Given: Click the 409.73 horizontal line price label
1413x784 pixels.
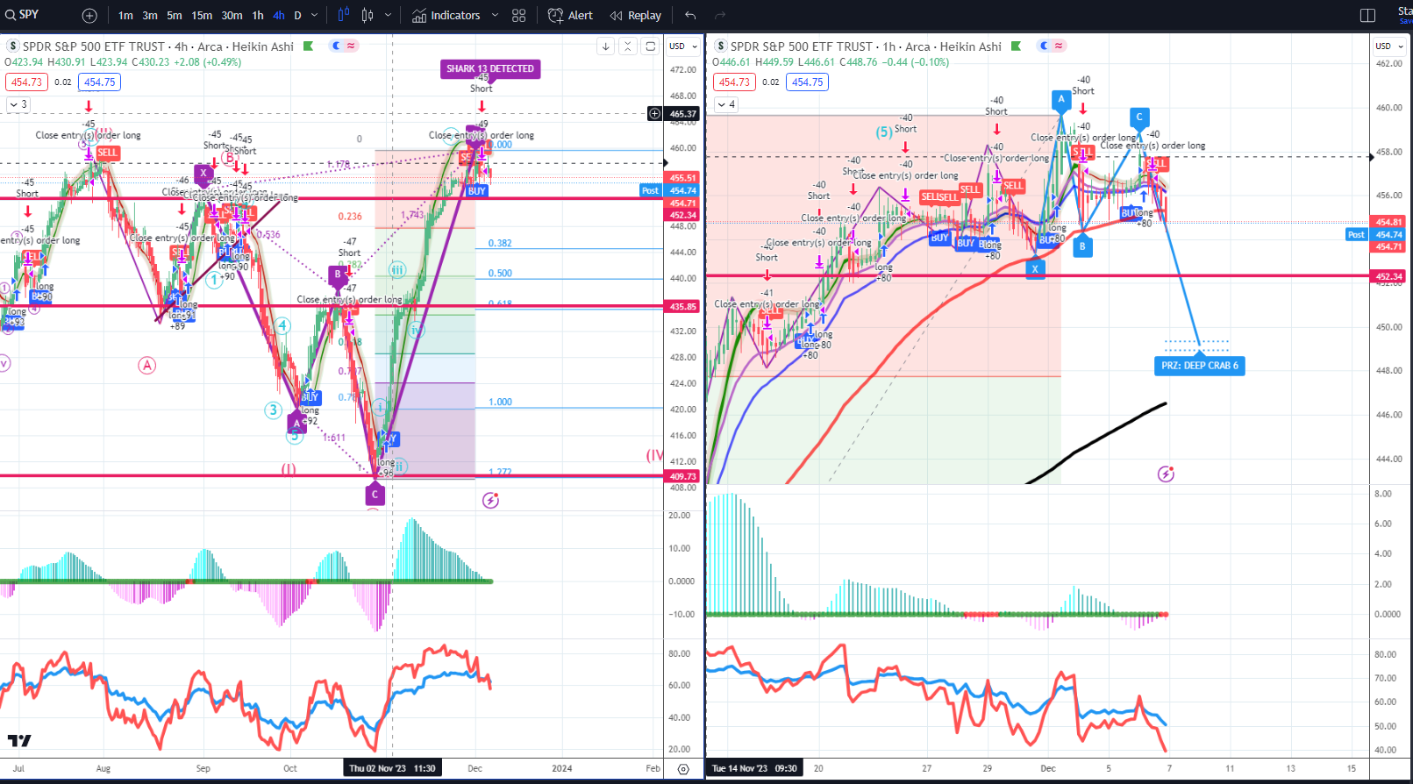Looking at the screenshot, I should [x=682, y=477].
